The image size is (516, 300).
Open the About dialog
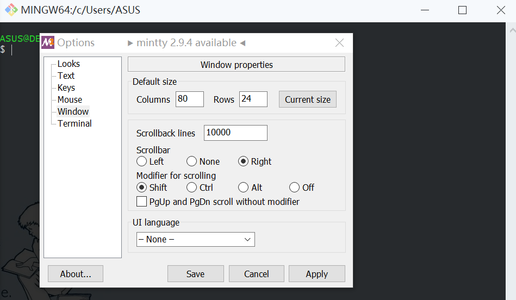coord(76,274)
